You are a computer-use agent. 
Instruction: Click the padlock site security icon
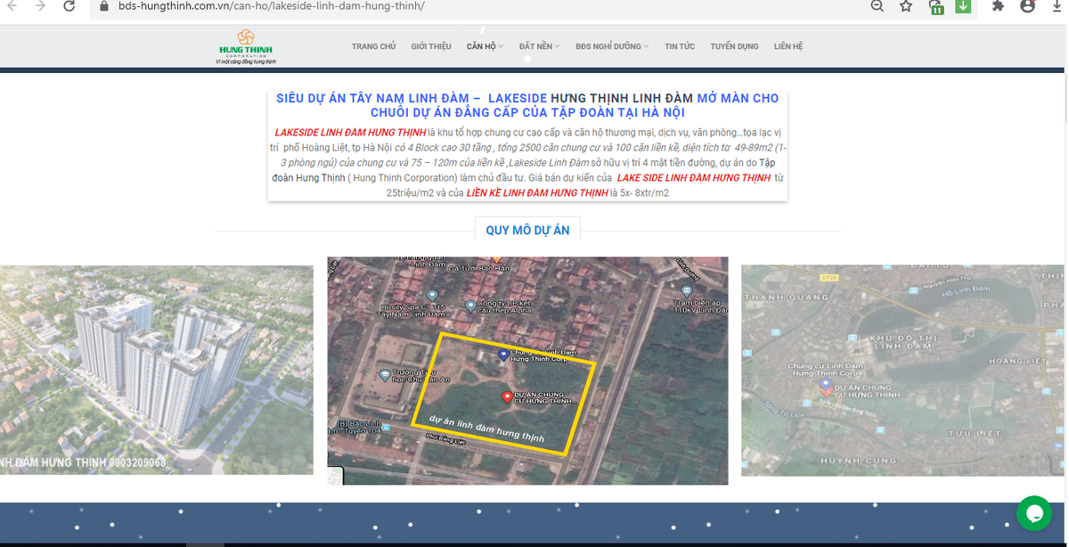click(x=104, y=6)
